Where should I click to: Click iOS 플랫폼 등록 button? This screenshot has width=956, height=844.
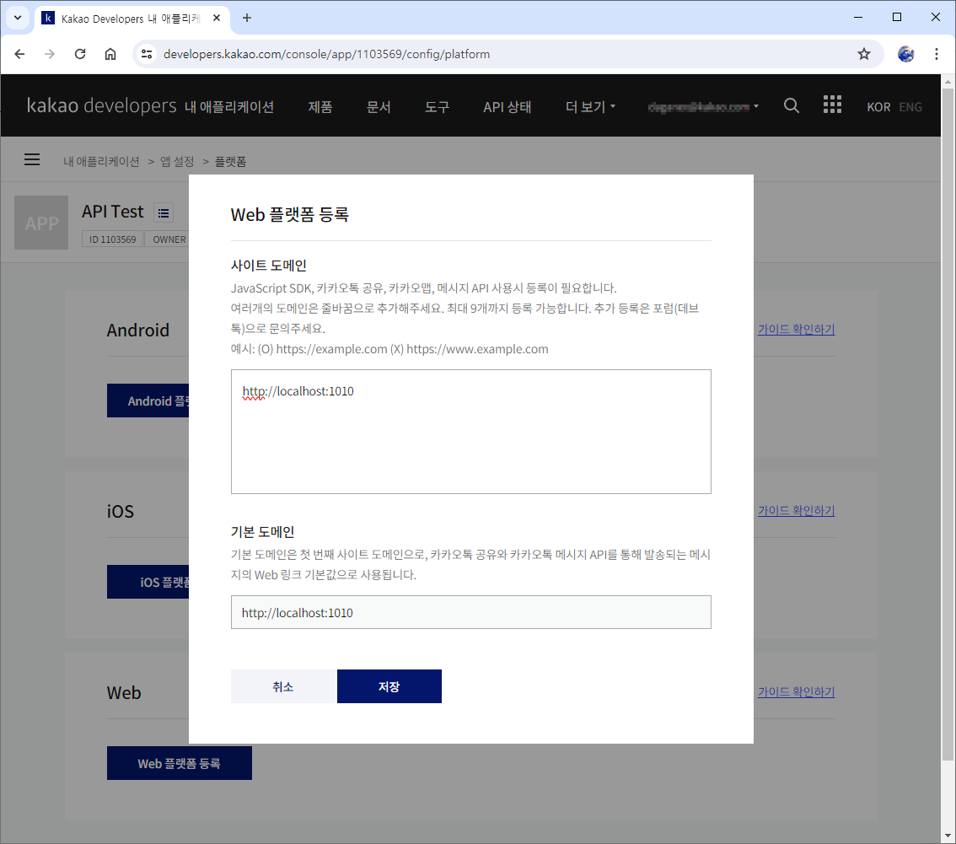[x=148, y=582]
